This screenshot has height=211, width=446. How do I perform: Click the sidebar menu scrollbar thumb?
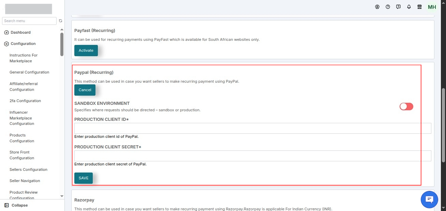coord(62,44)
